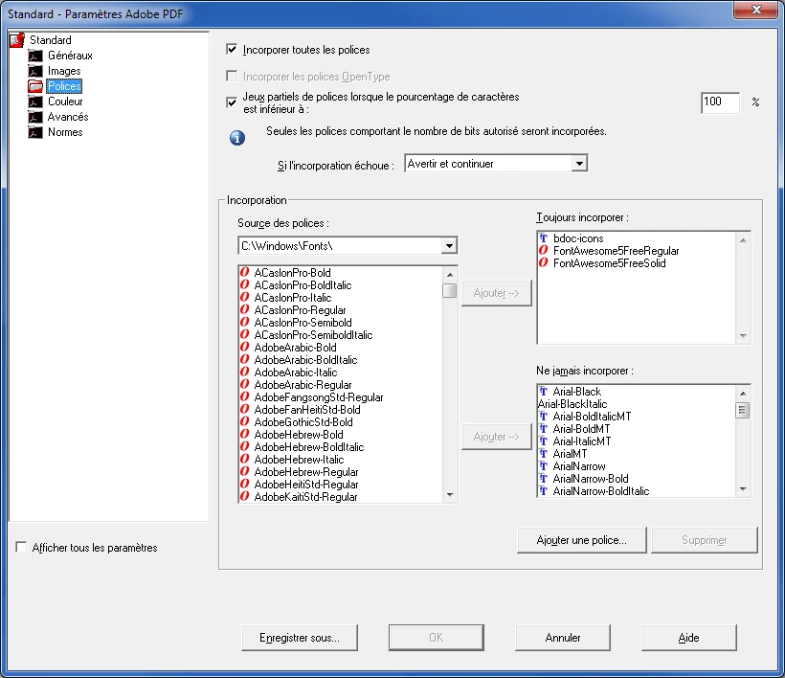Viewport: 785px width, 678px height.
Task: Toggle Incorporer les polices OpenType checkbox
Action: (x=232, y=76)
